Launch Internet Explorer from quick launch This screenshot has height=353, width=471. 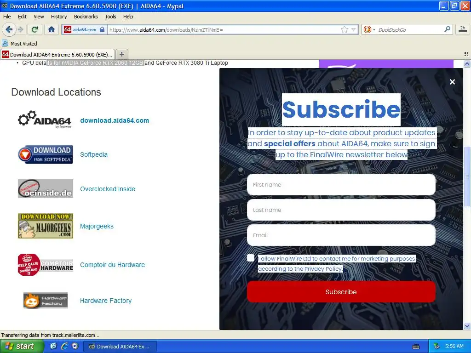pos(64,346)
